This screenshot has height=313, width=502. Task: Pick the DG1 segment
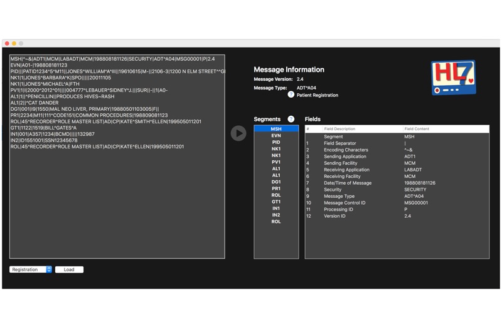point(276,182)
